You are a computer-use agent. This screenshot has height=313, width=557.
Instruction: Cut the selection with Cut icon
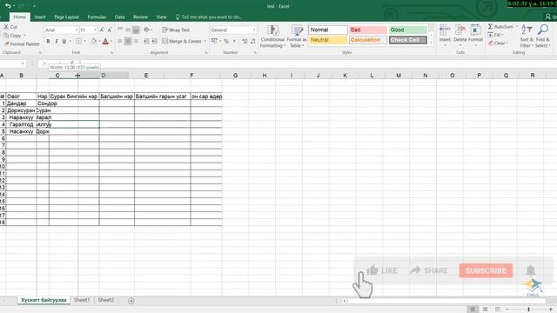[x=6, y=27]
